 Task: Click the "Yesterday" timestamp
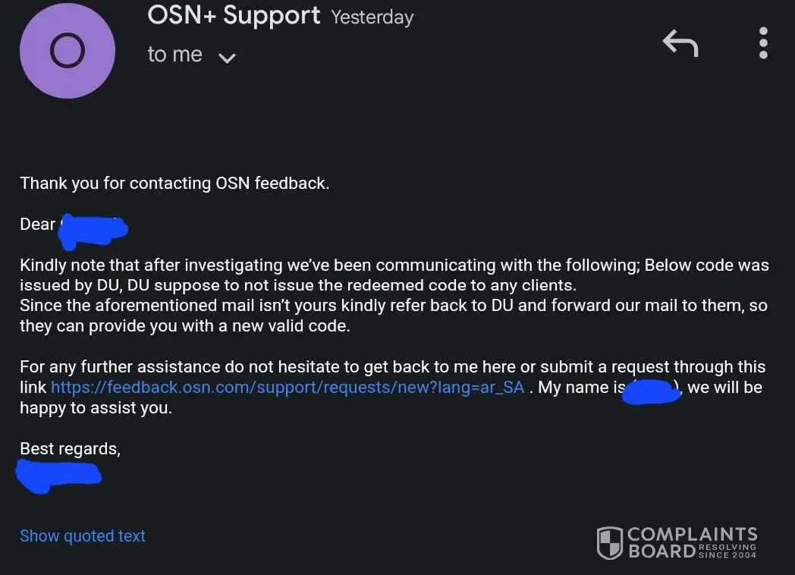[372, 18]
